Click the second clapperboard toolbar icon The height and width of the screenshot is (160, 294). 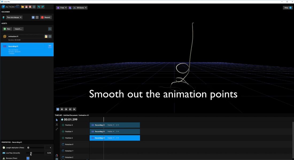pyautogui.click(x=30, y=7)
